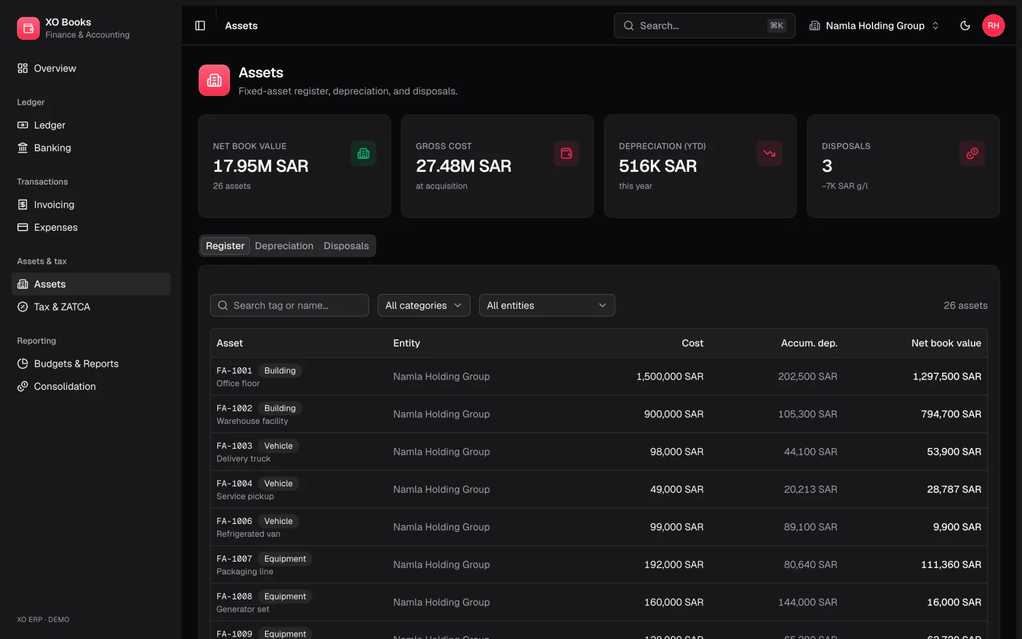Click the Net book value column header

[x=946, y=343]
